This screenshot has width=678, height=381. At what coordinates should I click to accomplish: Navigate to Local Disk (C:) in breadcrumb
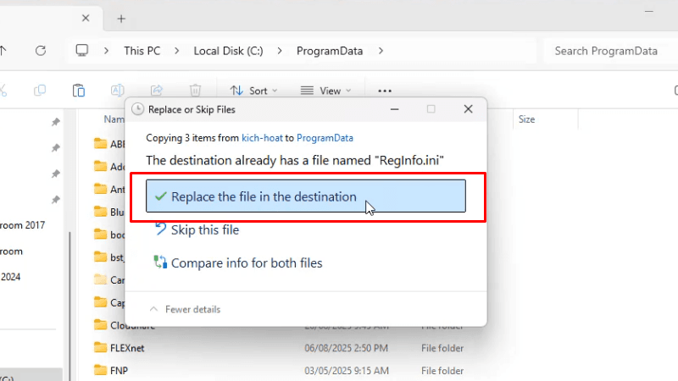(x=228, y=51)
